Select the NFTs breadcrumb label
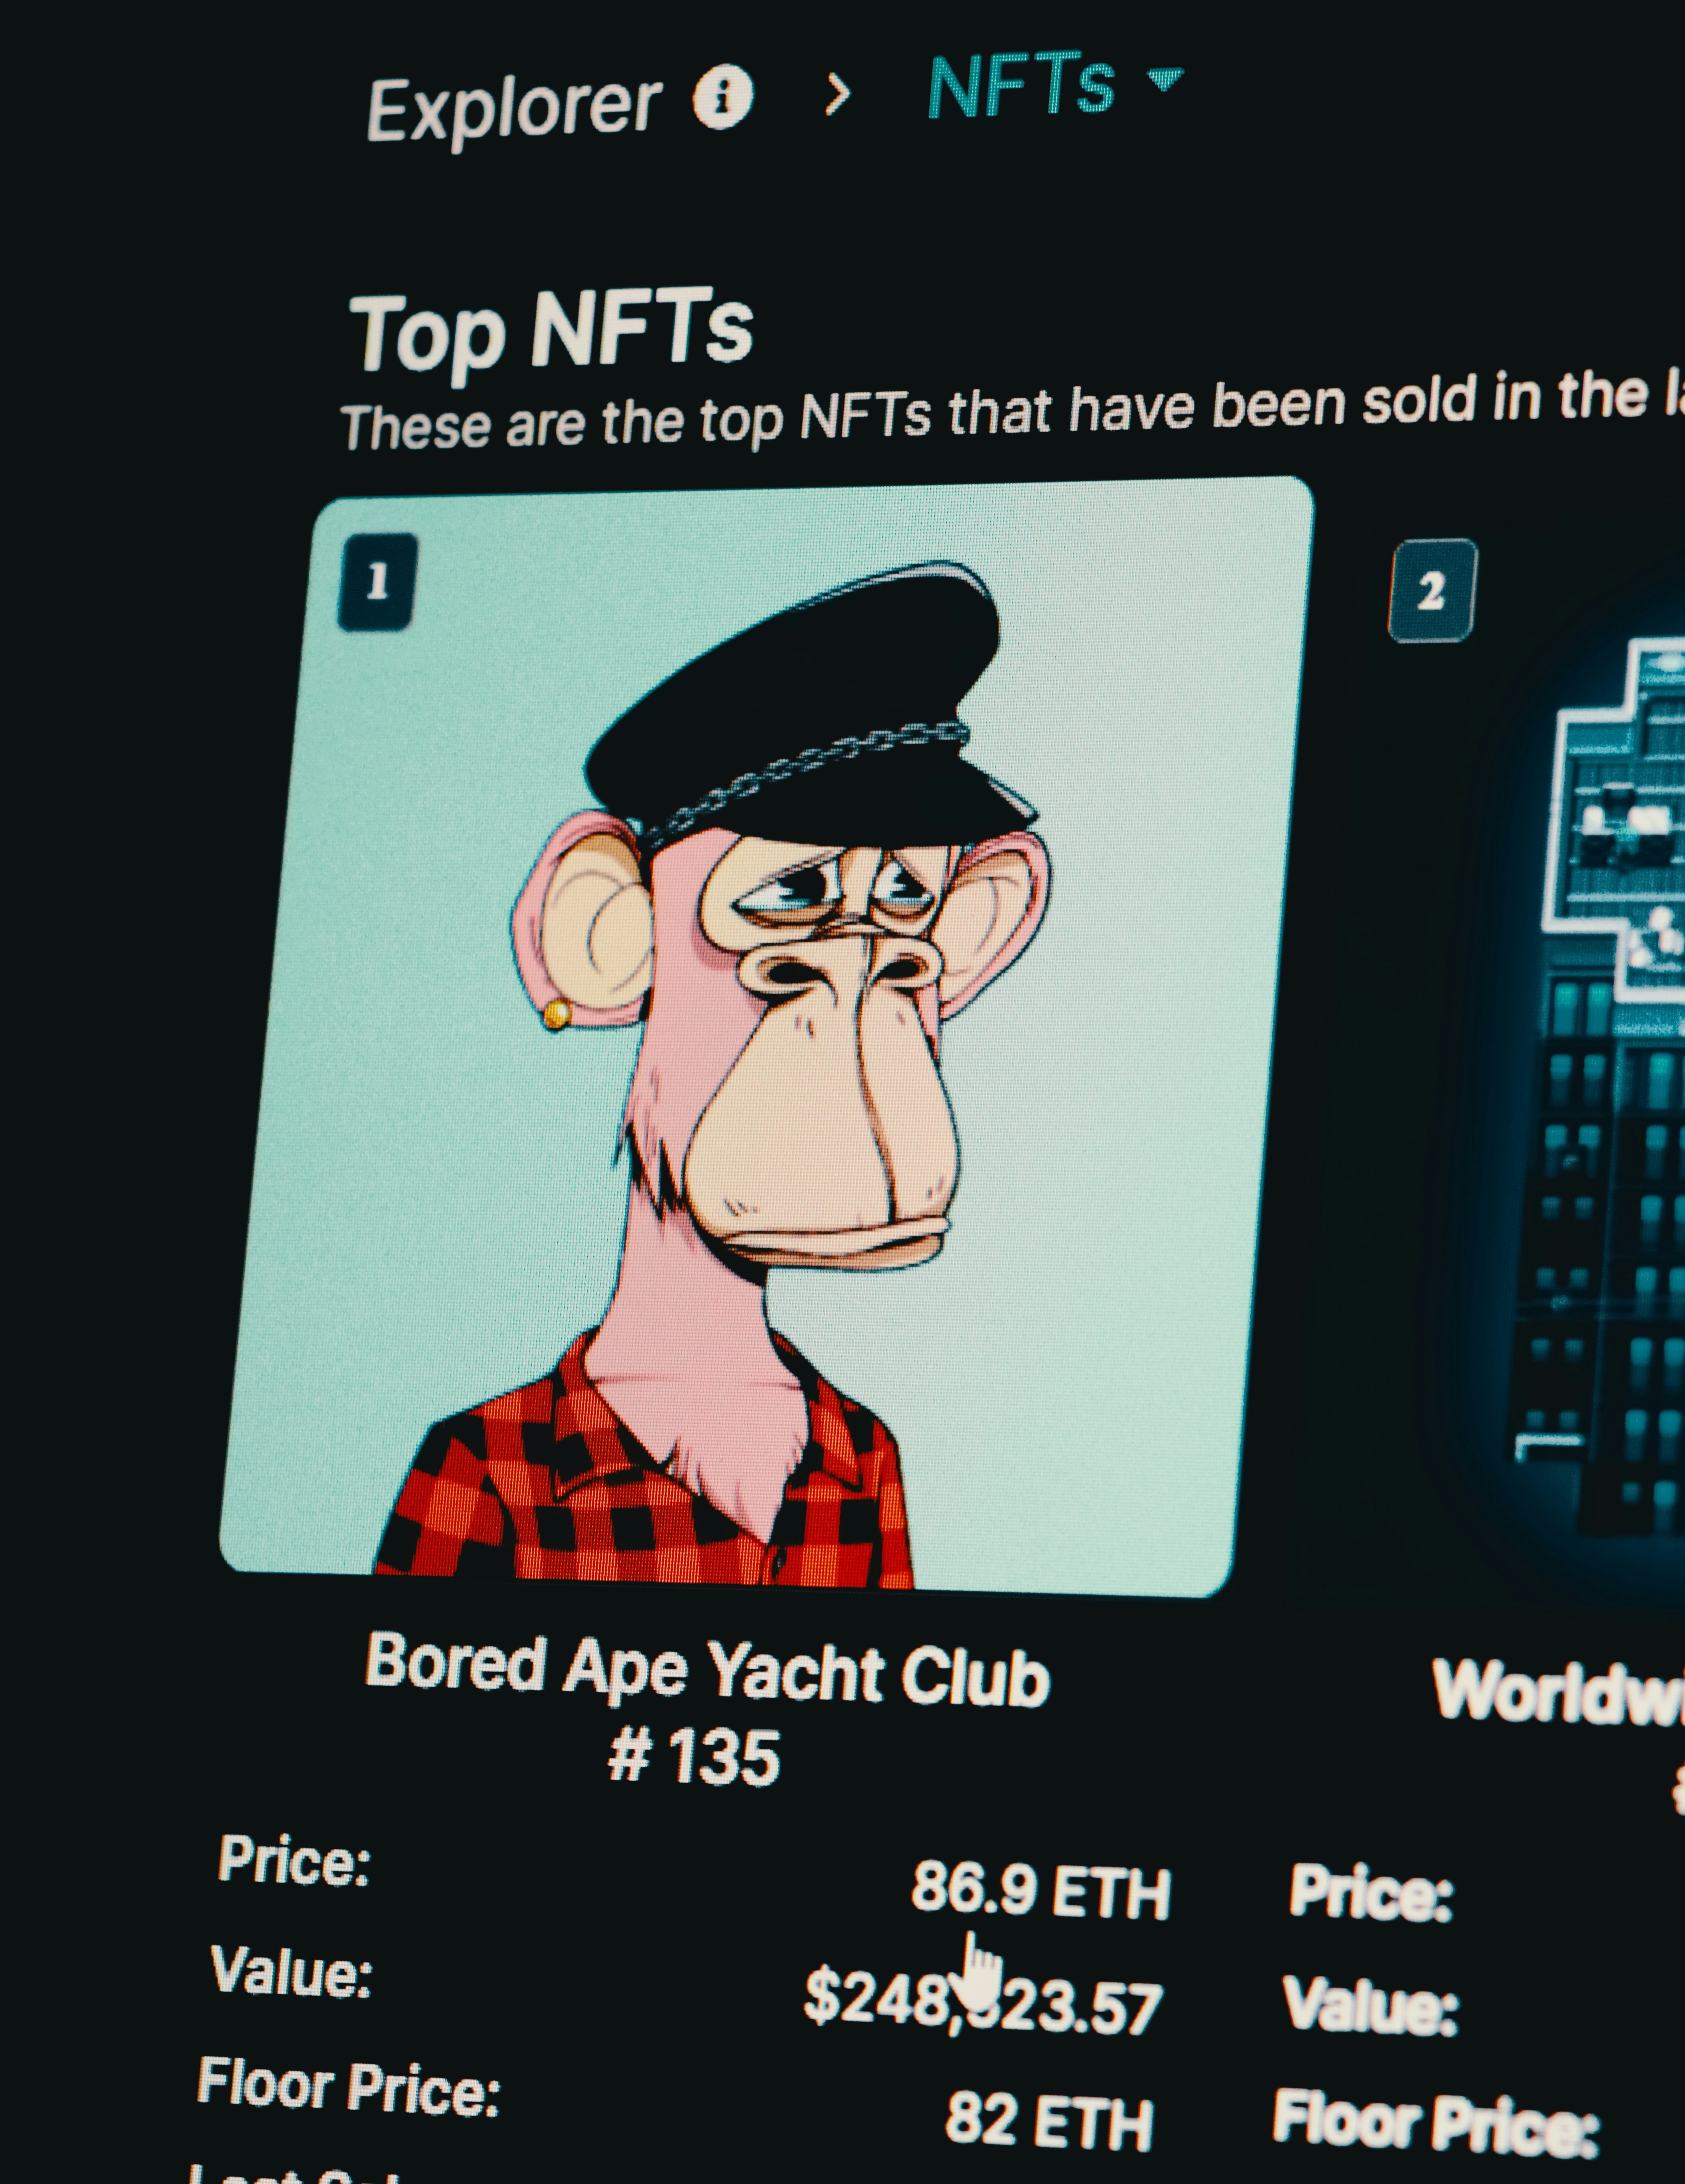 click(1021, 88)
